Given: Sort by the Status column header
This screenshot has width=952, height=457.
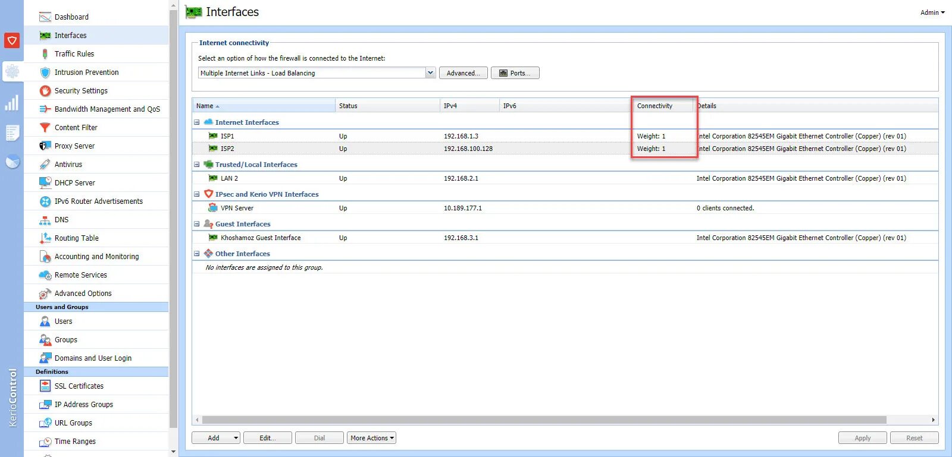Looking at the screenshot, I should (387, 106).
